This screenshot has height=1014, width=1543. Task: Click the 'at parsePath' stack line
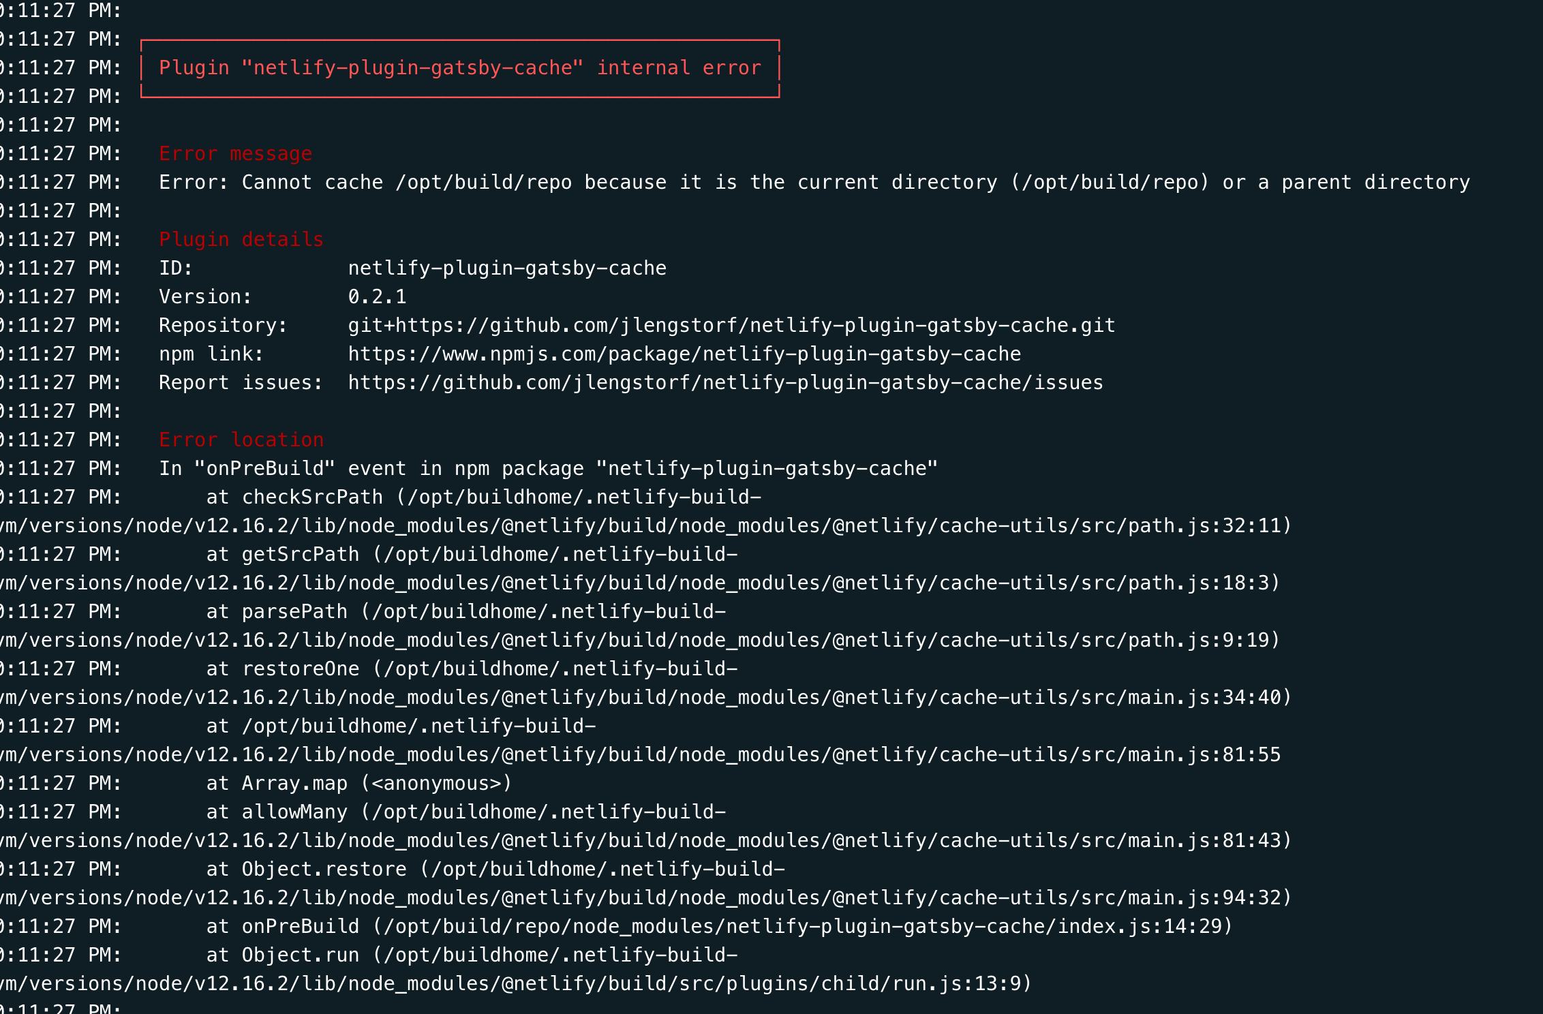coord(466,612)
